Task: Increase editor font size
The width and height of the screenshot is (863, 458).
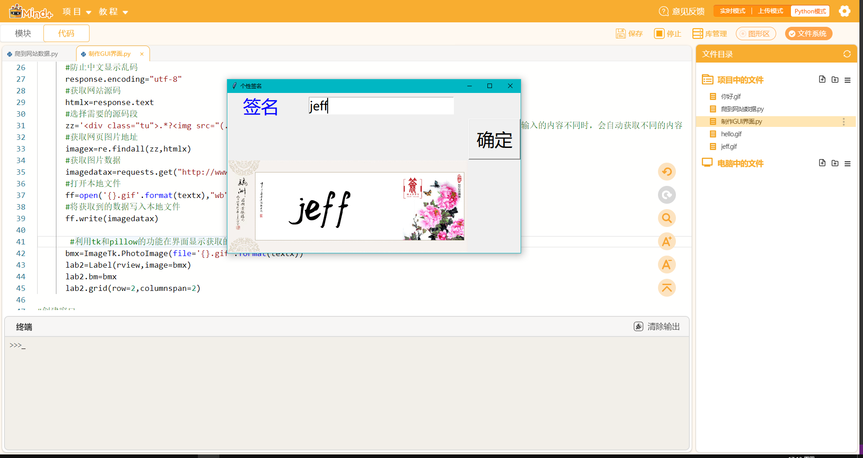Action: pyautogui.click(x=666, y=241)
